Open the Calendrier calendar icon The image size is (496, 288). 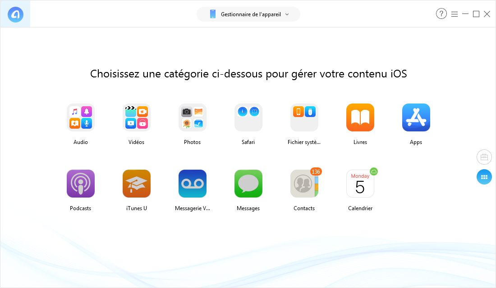point(360,184)
